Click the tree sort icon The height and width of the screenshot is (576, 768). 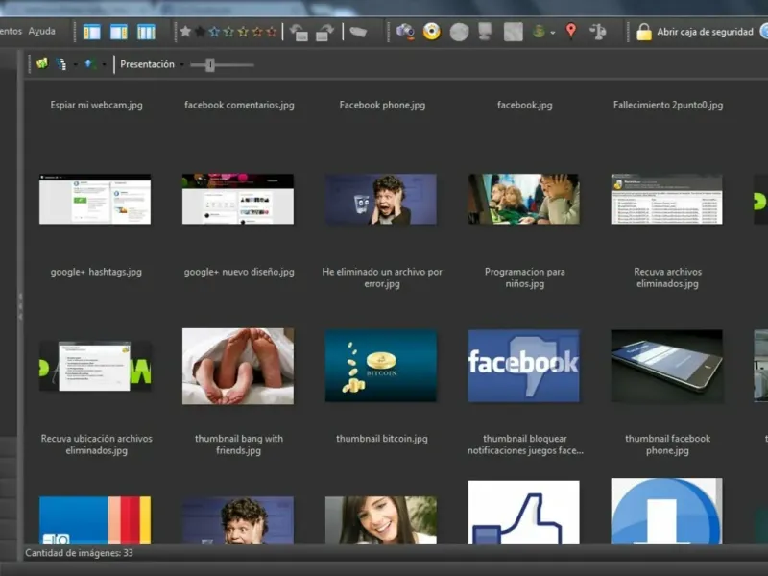(61, 64)
